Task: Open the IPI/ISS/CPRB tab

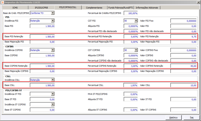Action: pos(41,8)
